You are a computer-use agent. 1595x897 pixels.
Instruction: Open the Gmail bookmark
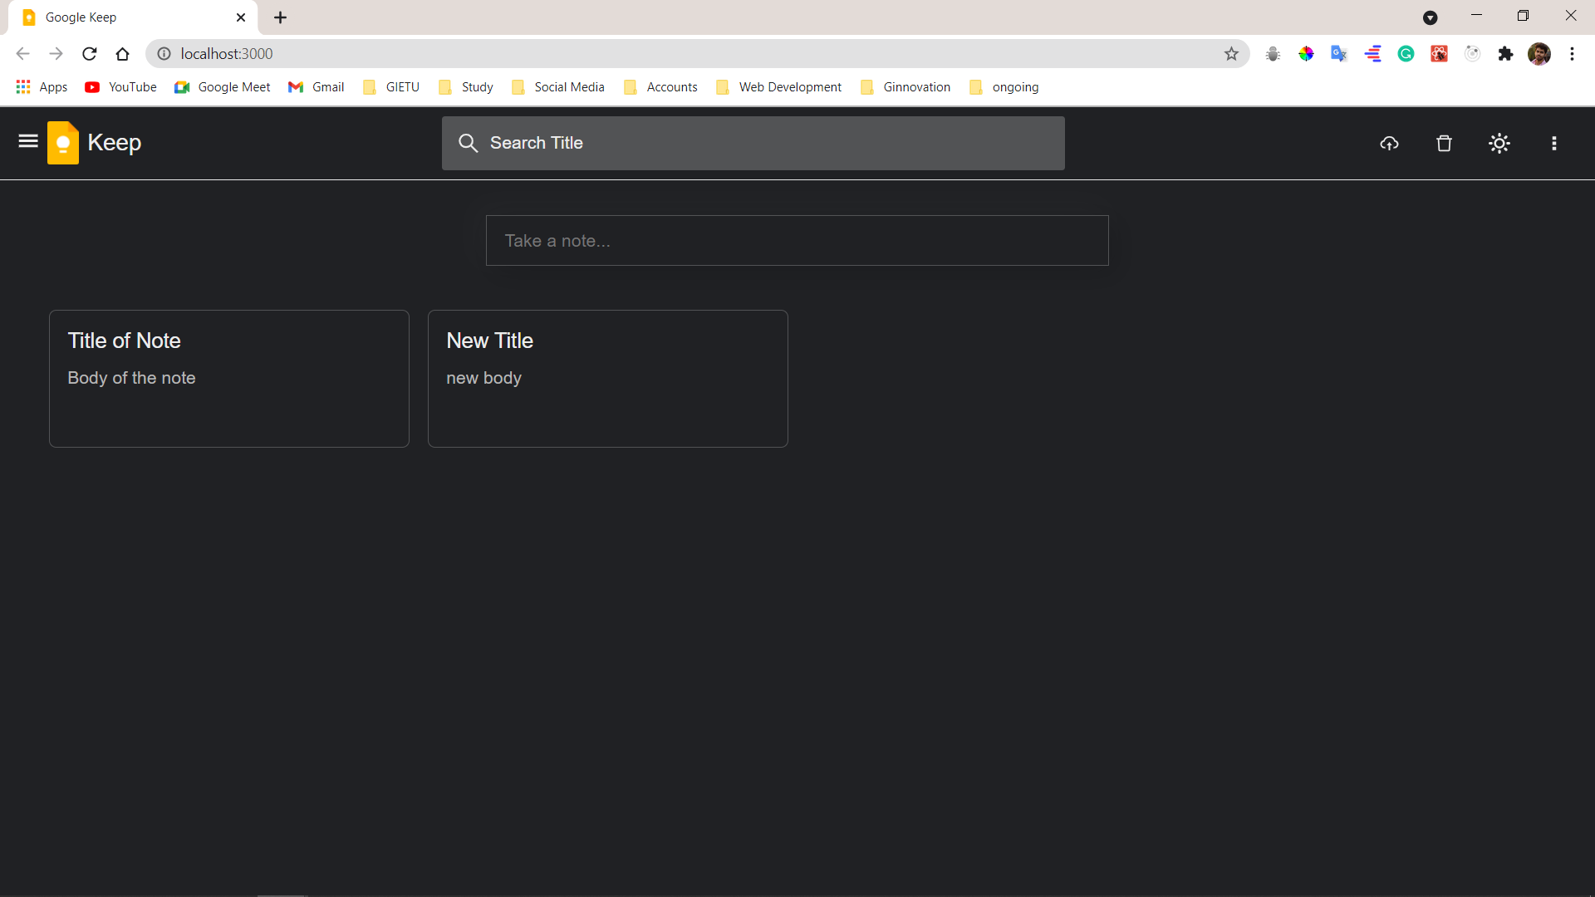(317, 87)
